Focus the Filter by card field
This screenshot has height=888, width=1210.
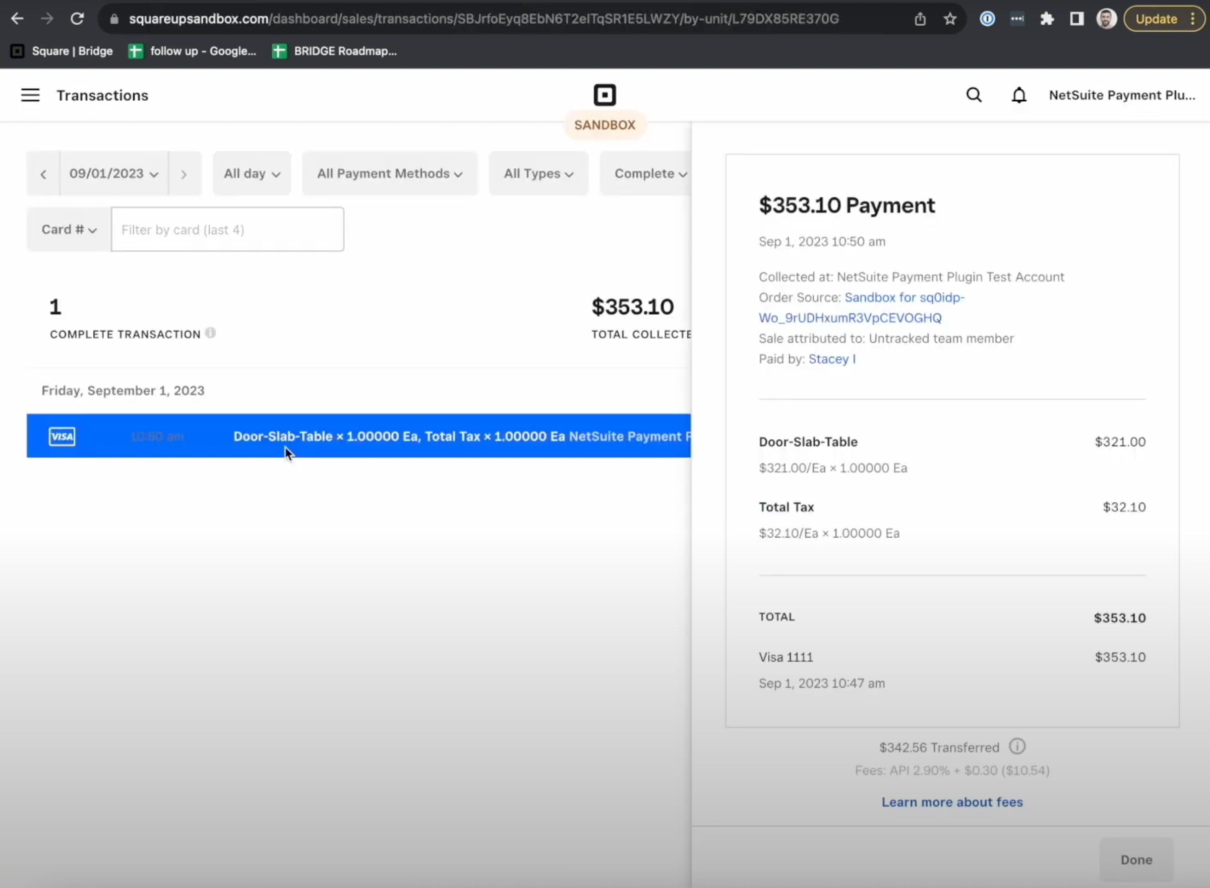(x=227, y=229)
